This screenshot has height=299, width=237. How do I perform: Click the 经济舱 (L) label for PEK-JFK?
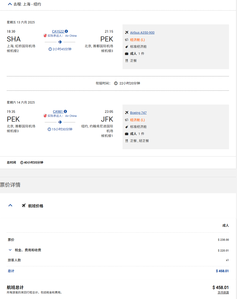(137, 120)
